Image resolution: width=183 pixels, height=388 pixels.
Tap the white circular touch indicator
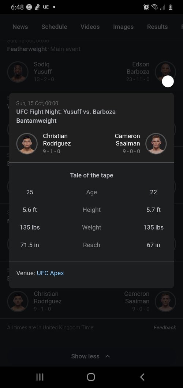point(168,82)
